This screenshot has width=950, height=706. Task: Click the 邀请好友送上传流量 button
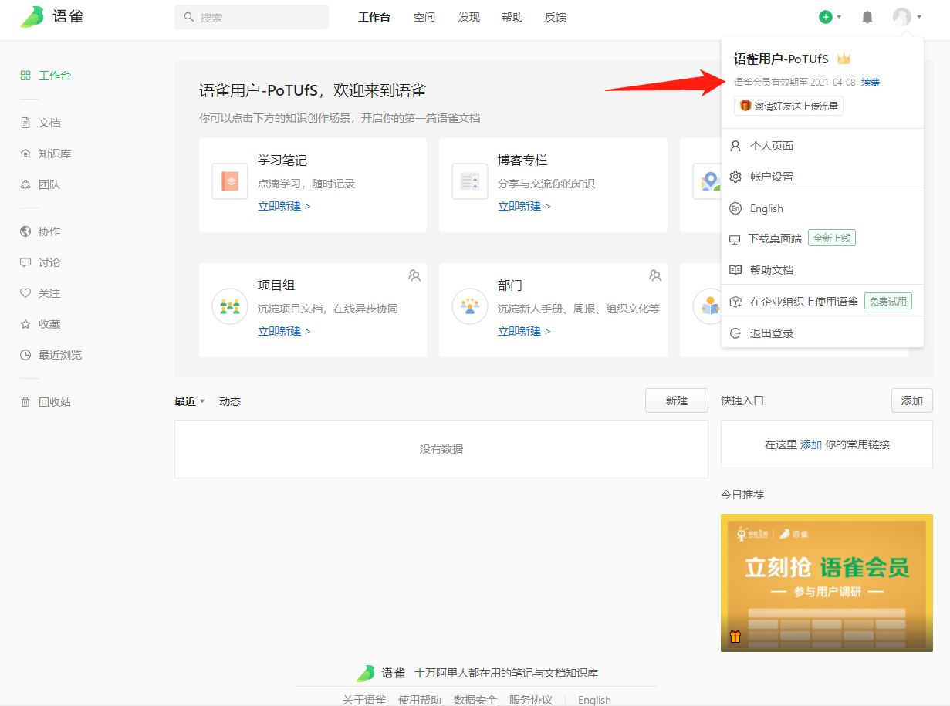click(x=789, y=106)
